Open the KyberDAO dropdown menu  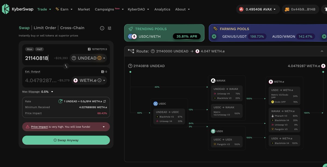[138, 9]
